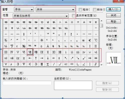Screen dimensions: 125x99
Task: Open 帮助 help button
Action: pyautogui.click(x=113, y=22)
